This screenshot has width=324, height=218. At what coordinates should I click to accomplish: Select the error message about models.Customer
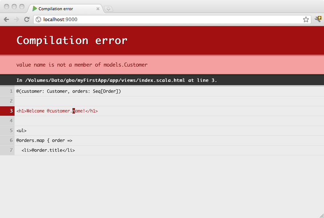point(82,64)
